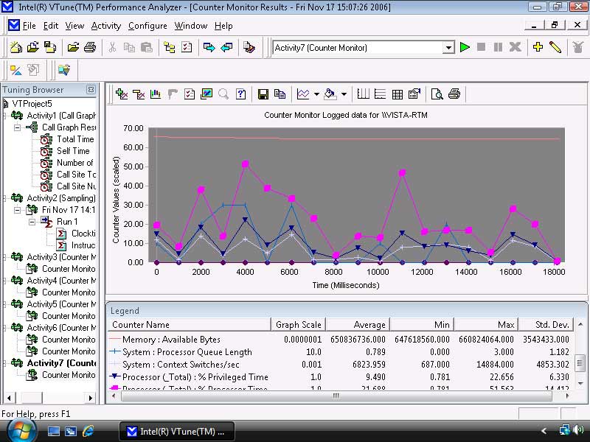
Task: Click the copy icon in chart toolbar
Action: (x=280, y=94)
